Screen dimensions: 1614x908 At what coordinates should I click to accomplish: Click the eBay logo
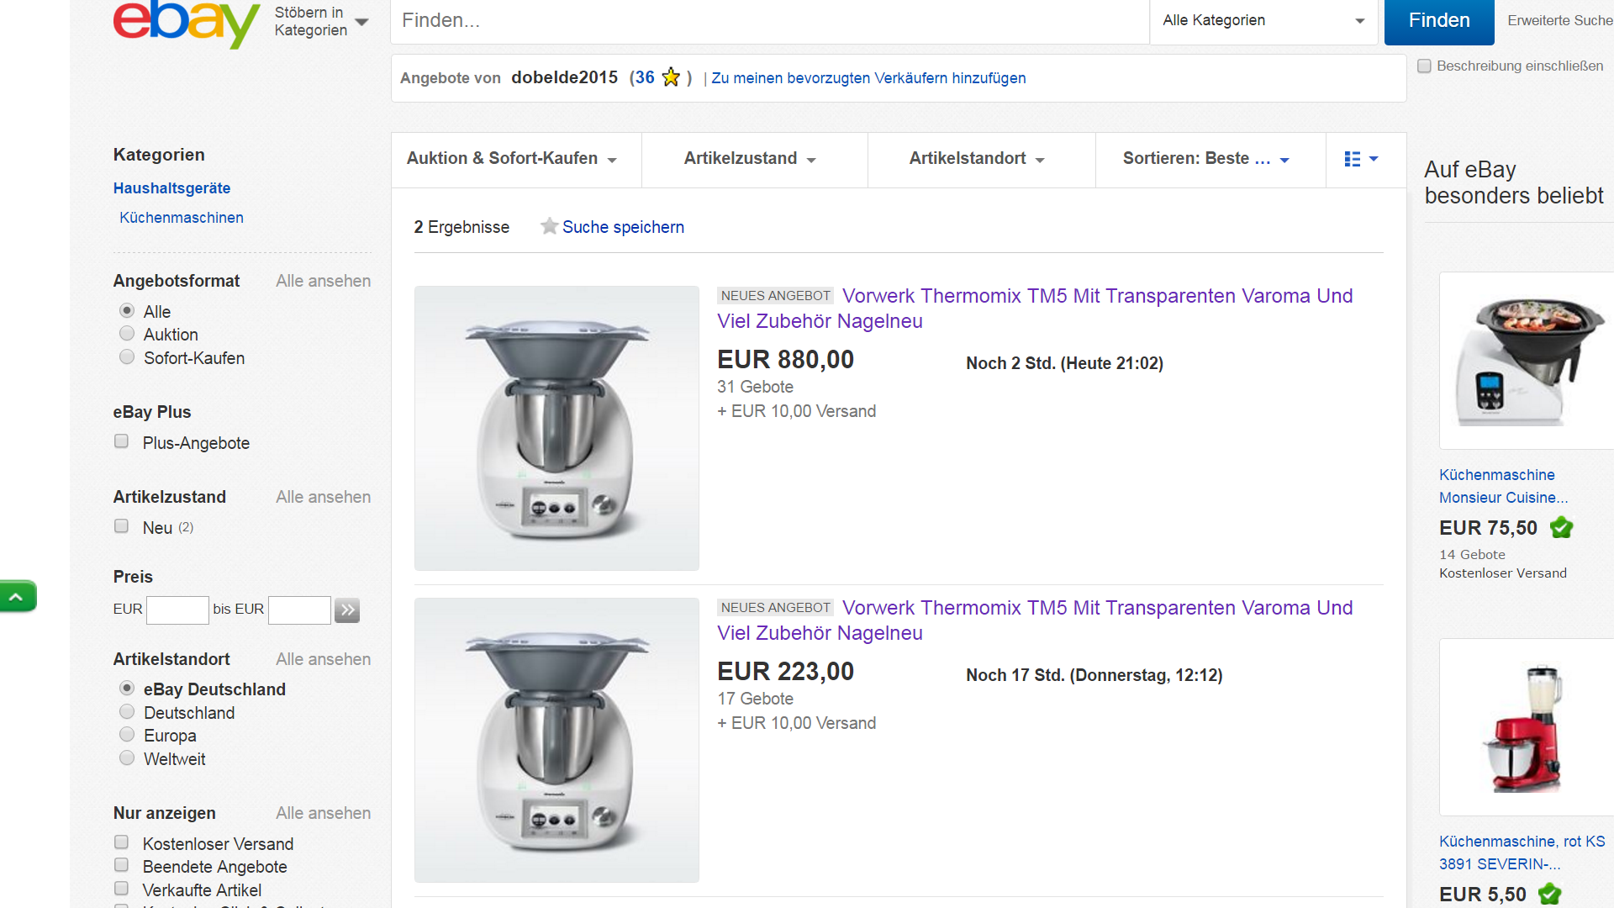tap(186, 23)
